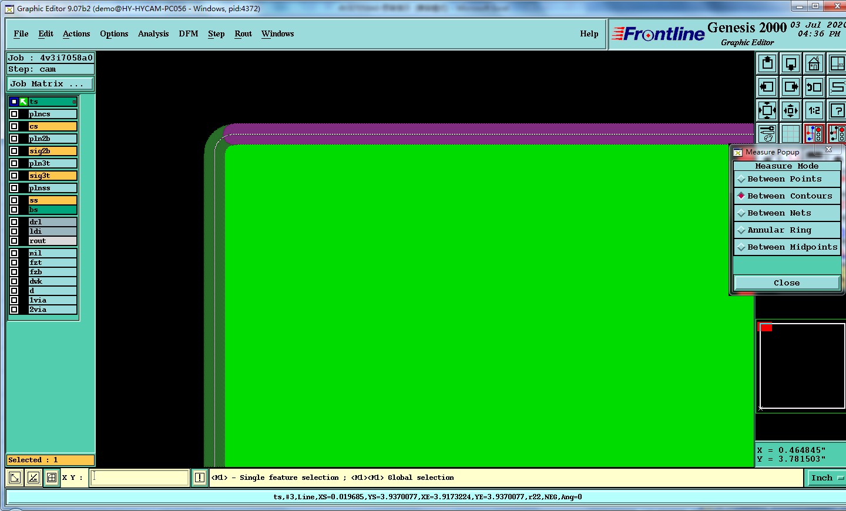Toggle display of pln2b layer
This screenshot has width=846, height=511.
(14, 139)
